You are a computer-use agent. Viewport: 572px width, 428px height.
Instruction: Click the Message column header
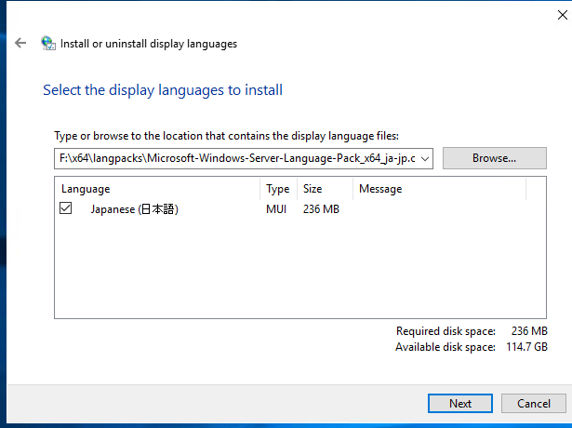(440, 189)
